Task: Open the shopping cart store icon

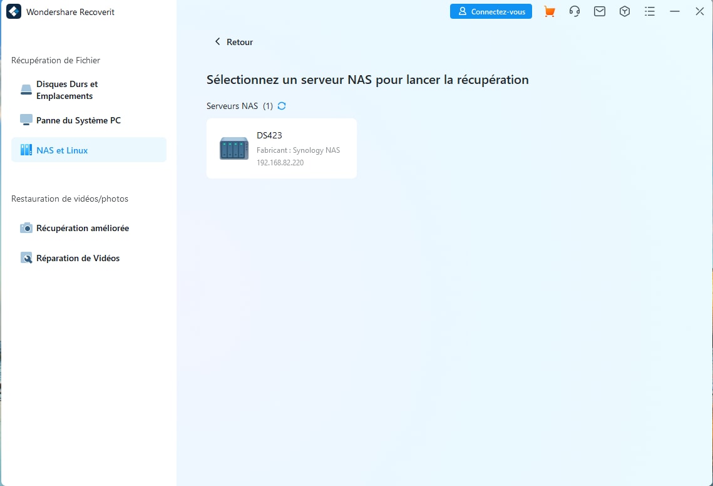Action: 549,11
